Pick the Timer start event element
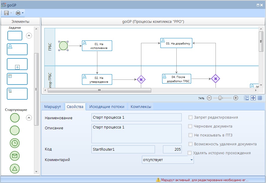266x183 pixels. coord(15,143)
